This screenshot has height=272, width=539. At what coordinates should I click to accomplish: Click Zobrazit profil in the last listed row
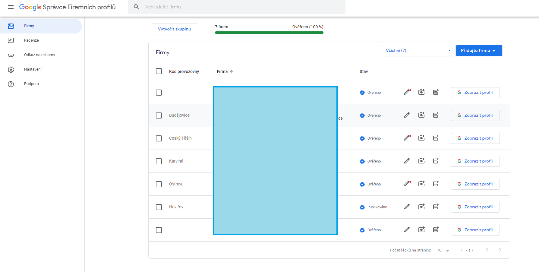pos(475,230)
